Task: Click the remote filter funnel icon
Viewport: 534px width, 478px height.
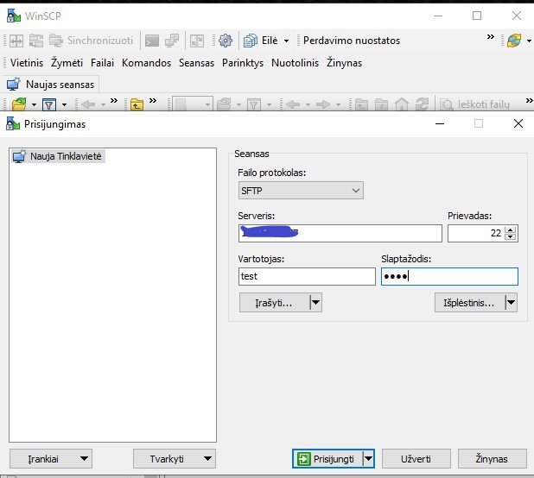Action: click(254, 104)
